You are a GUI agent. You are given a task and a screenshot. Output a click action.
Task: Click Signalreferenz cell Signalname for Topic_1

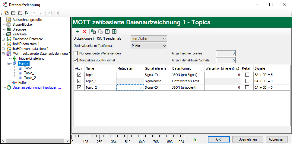coord(157,81)
